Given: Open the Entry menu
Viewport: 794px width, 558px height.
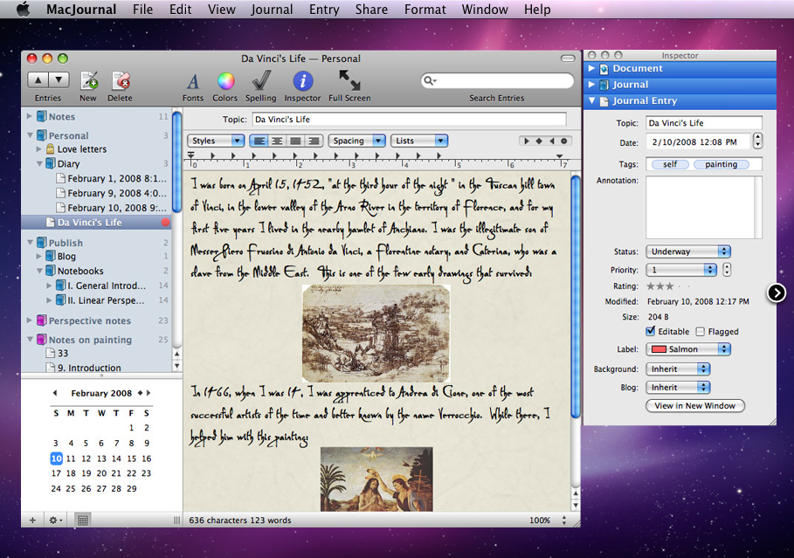Looking at the screenshot, I should pos(324,9).
